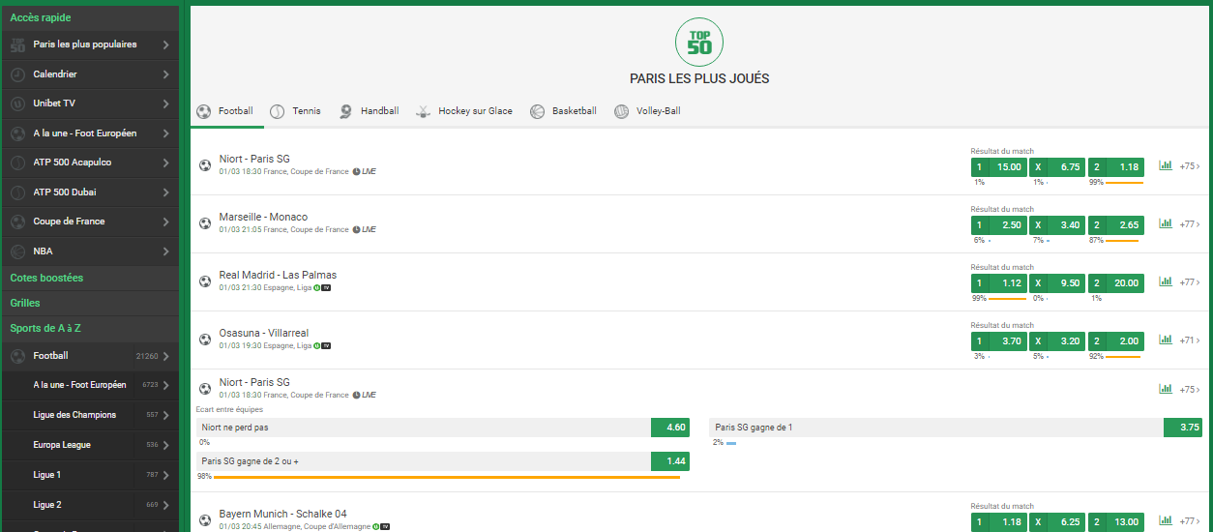
Task: Expand the Europa League chevron
Action: pos(166,445)
